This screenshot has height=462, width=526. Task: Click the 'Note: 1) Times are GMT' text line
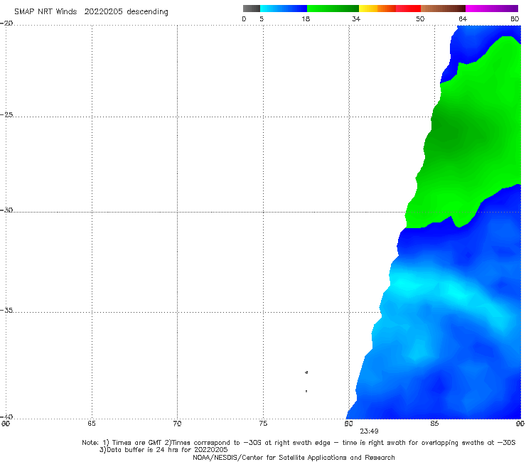coord(299,443)
